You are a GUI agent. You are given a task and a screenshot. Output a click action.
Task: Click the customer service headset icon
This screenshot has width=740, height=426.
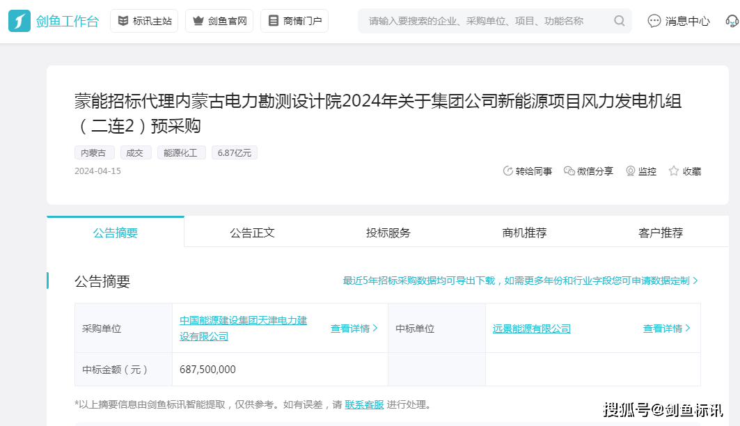pos(732,21)
